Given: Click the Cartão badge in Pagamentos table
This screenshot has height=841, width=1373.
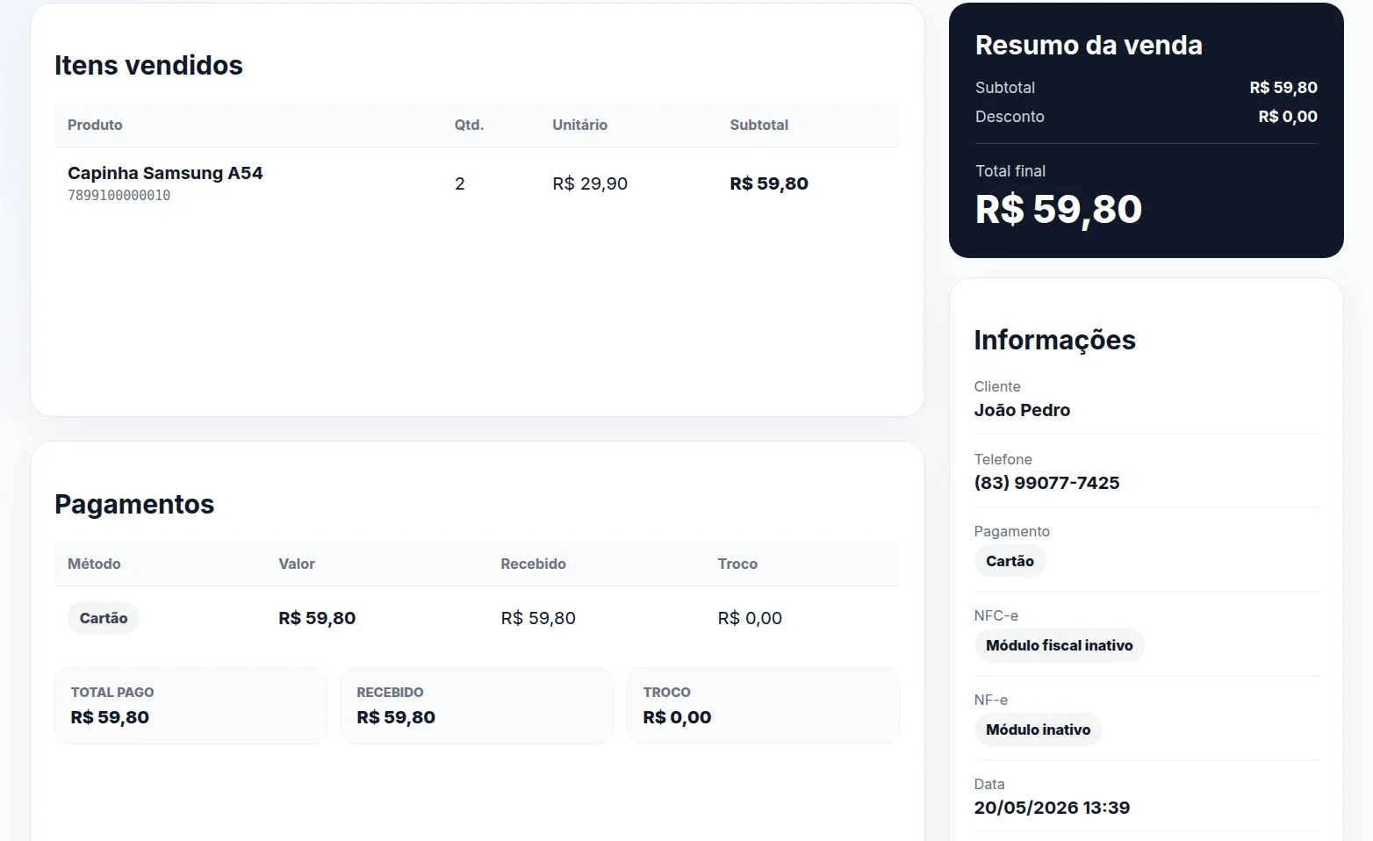Looking at the screenshot, I should pos(104,618).
